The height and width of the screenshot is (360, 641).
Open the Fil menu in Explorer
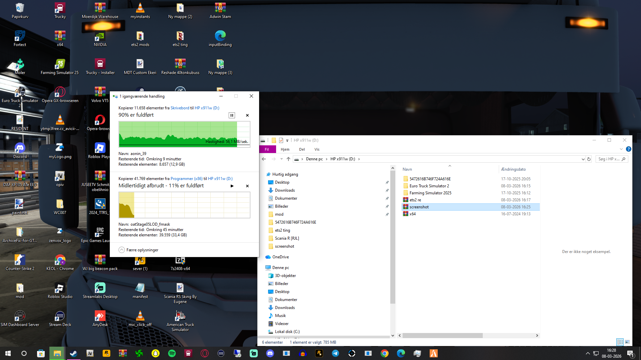[x=267, y=149]
